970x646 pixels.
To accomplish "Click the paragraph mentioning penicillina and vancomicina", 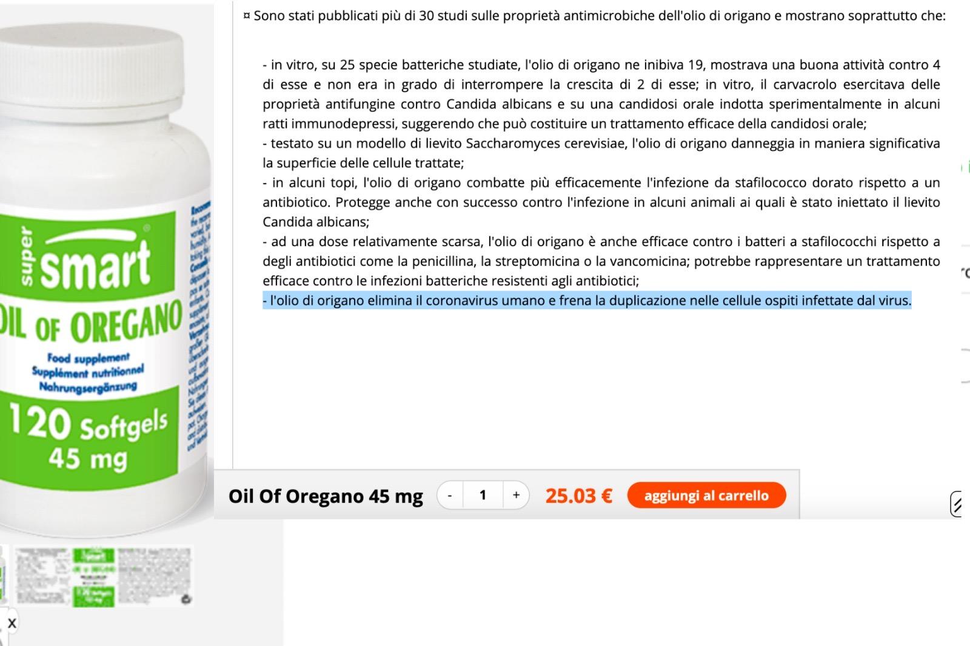I will click(x=601, y=261).
